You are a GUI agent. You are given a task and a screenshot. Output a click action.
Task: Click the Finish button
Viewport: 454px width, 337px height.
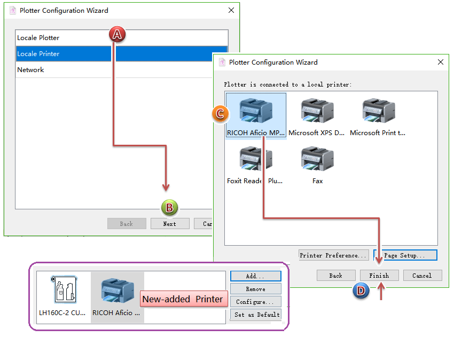tap(379, 276)
